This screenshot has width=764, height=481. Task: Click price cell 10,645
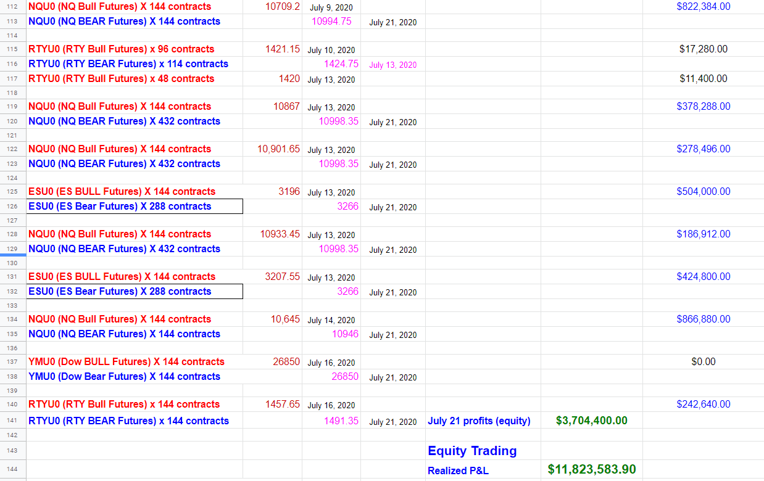tap(272, 319)
